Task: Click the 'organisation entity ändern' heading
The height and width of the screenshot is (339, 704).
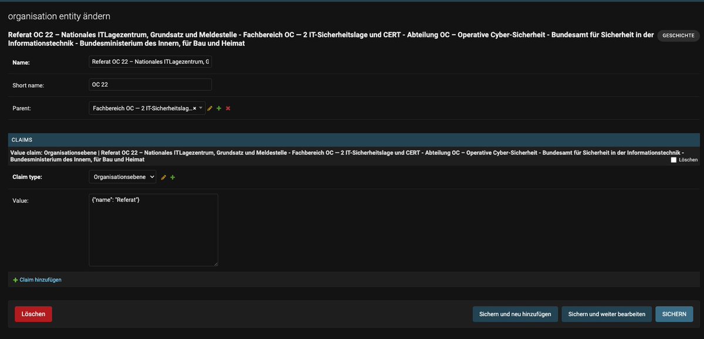Action: point(59,16)
